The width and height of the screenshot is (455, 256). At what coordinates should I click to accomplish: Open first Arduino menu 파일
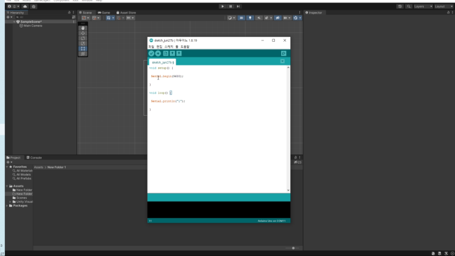coord(151,47)
